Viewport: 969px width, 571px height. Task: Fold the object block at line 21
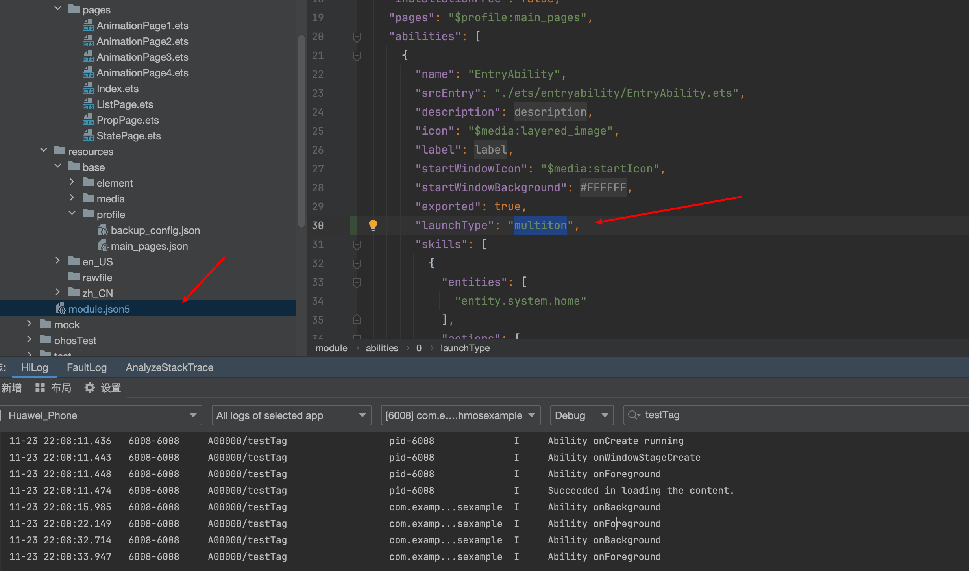(357, 56)
